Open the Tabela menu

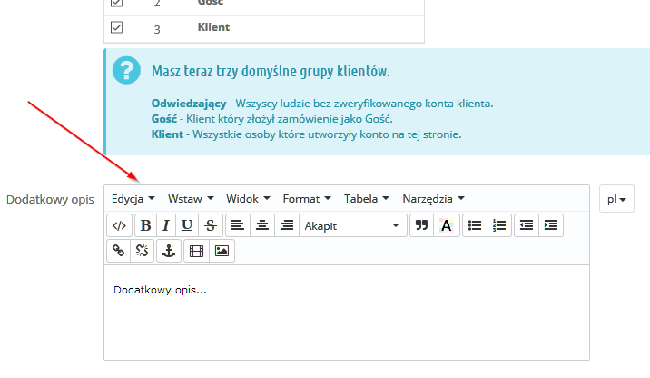pyautogui.click(x=366, y=198)
